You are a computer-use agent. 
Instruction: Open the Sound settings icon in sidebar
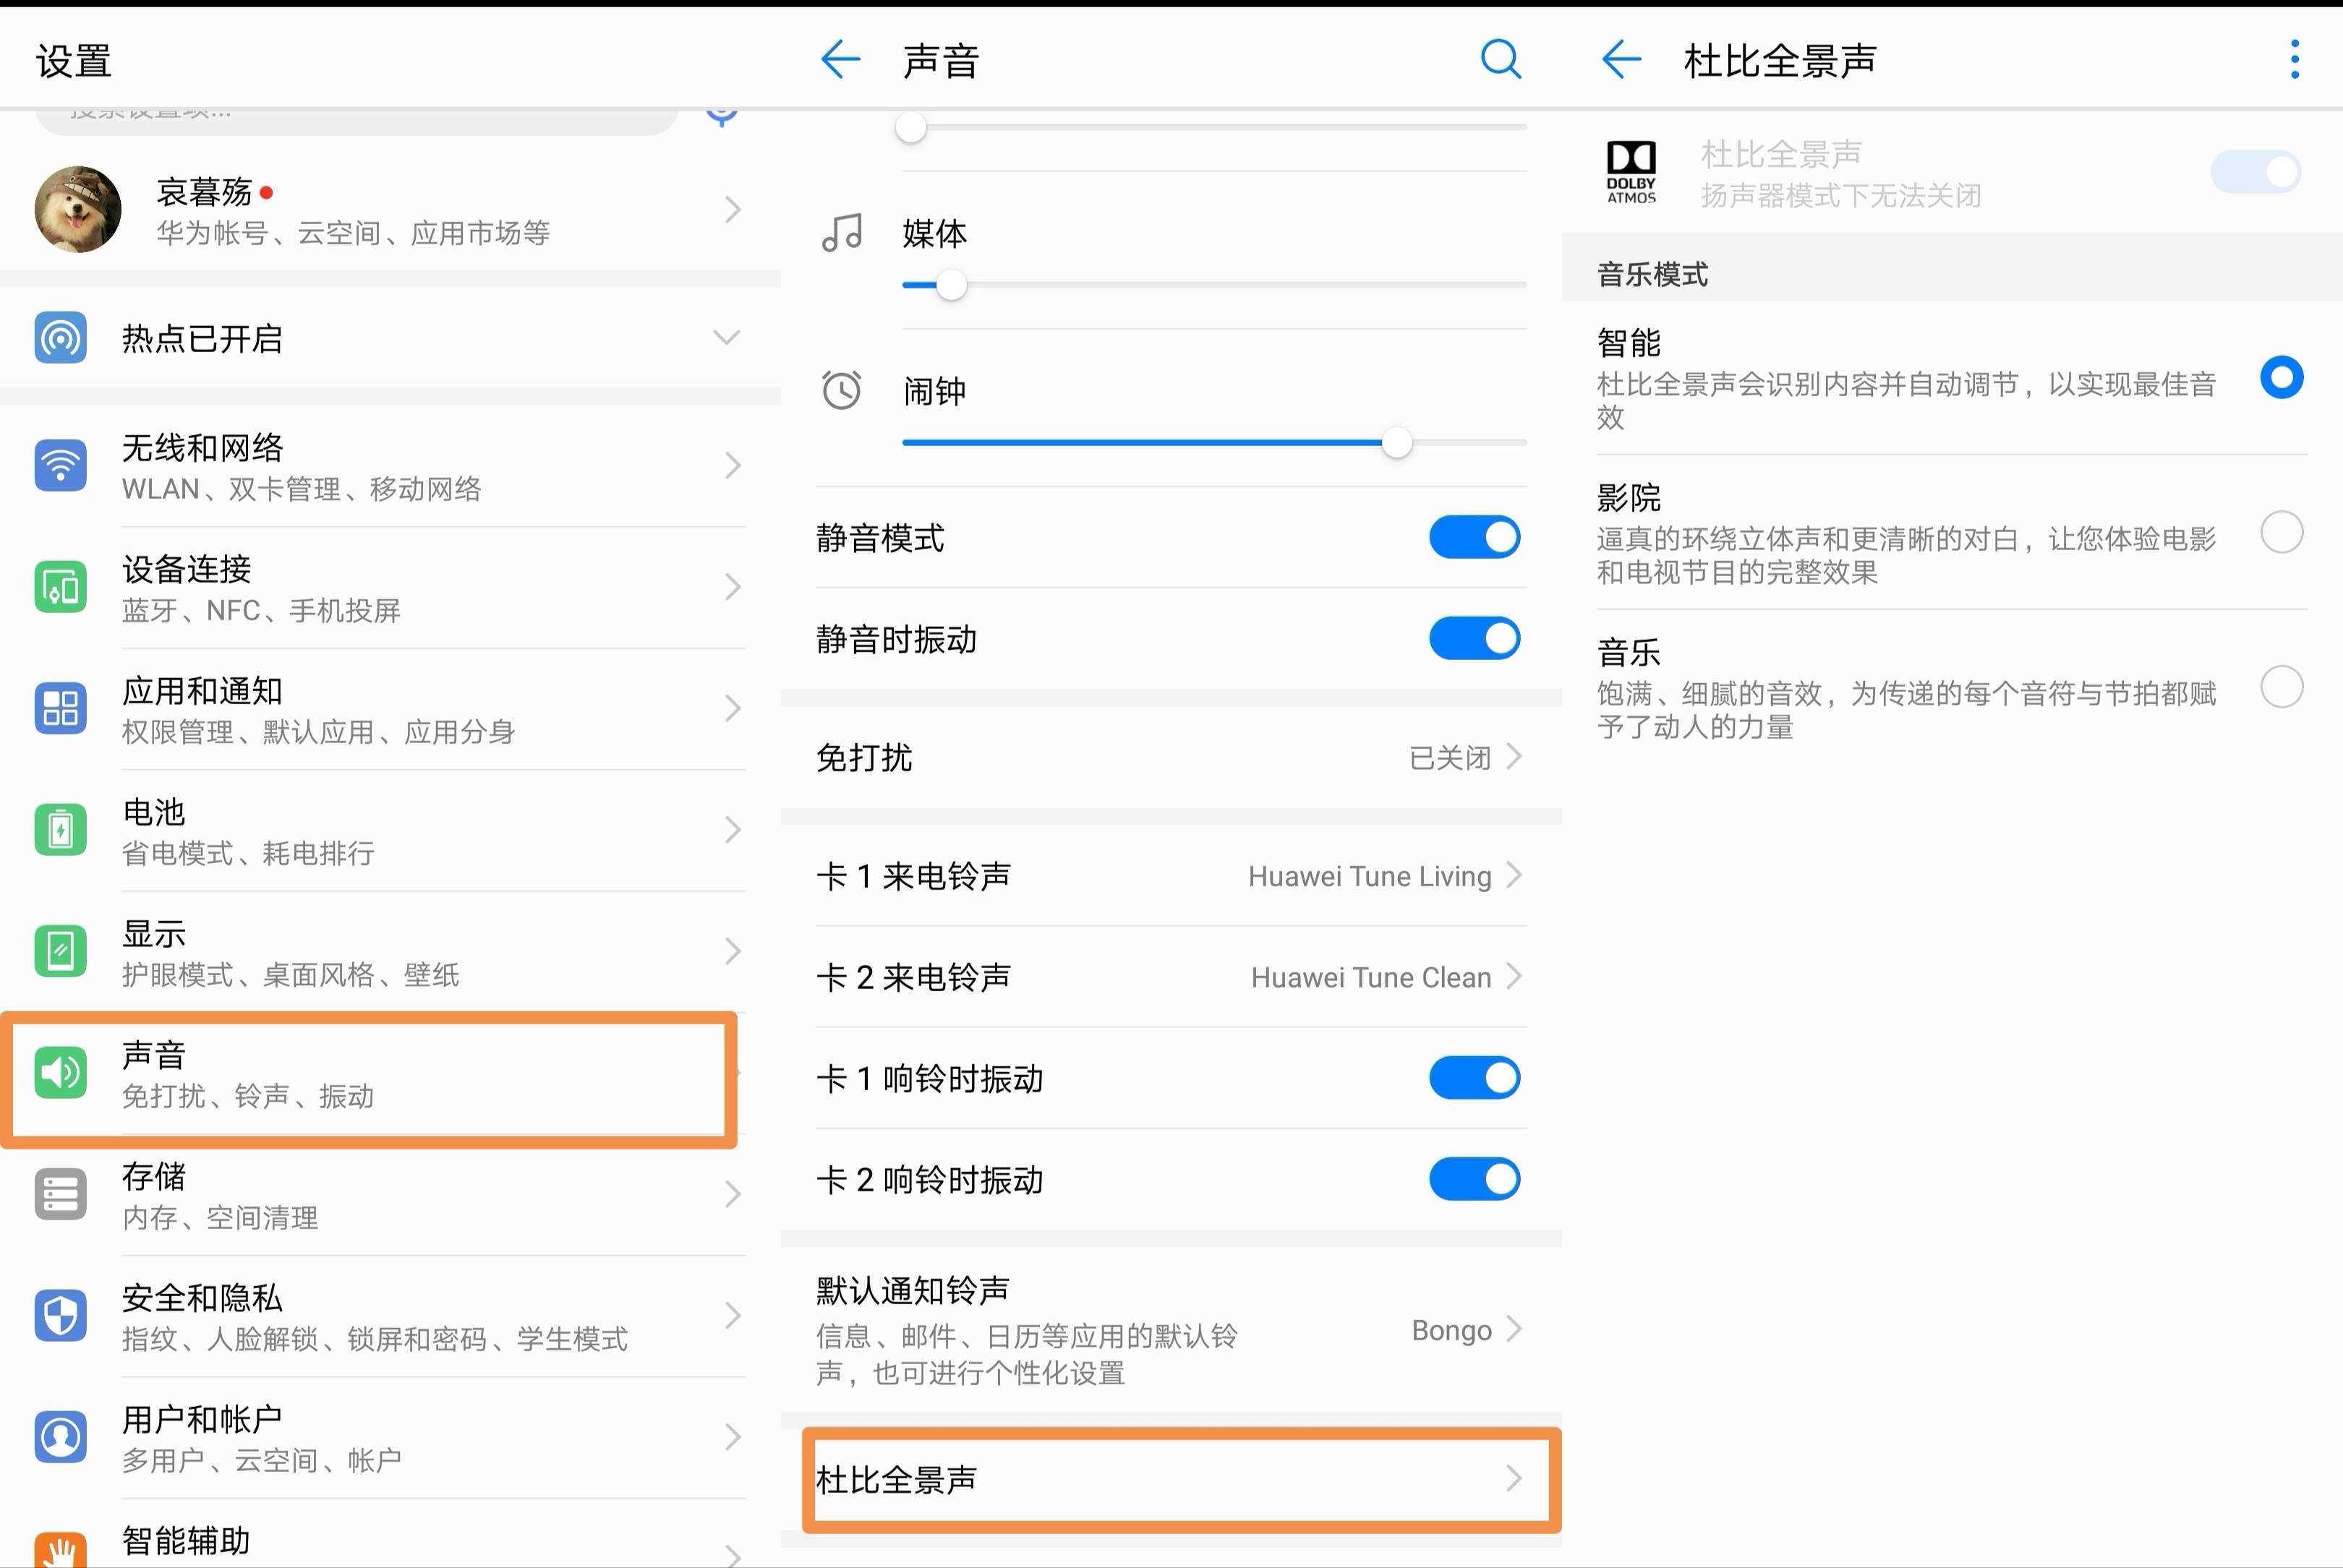tap(60, 1073)
